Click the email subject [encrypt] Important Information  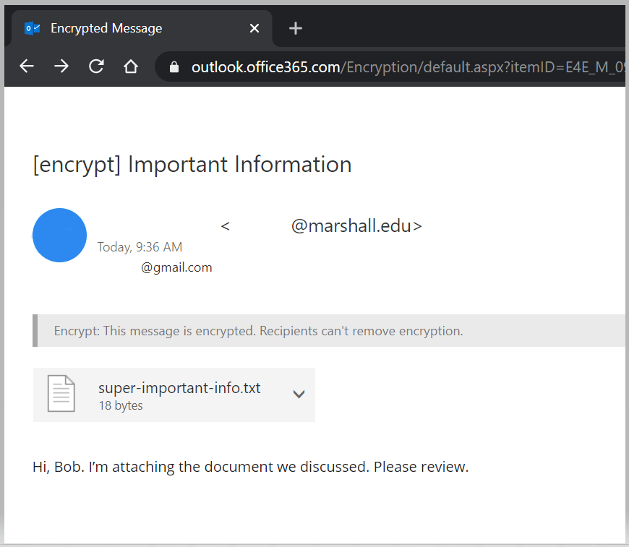[x=192, y=164]
